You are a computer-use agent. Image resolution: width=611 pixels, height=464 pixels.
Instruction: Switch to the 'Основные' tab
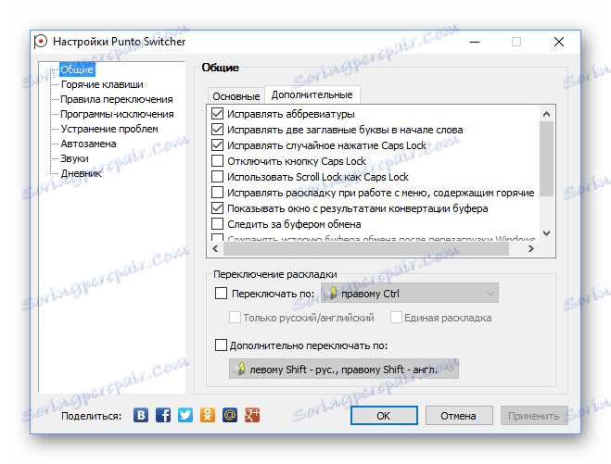tap(235, 96)
